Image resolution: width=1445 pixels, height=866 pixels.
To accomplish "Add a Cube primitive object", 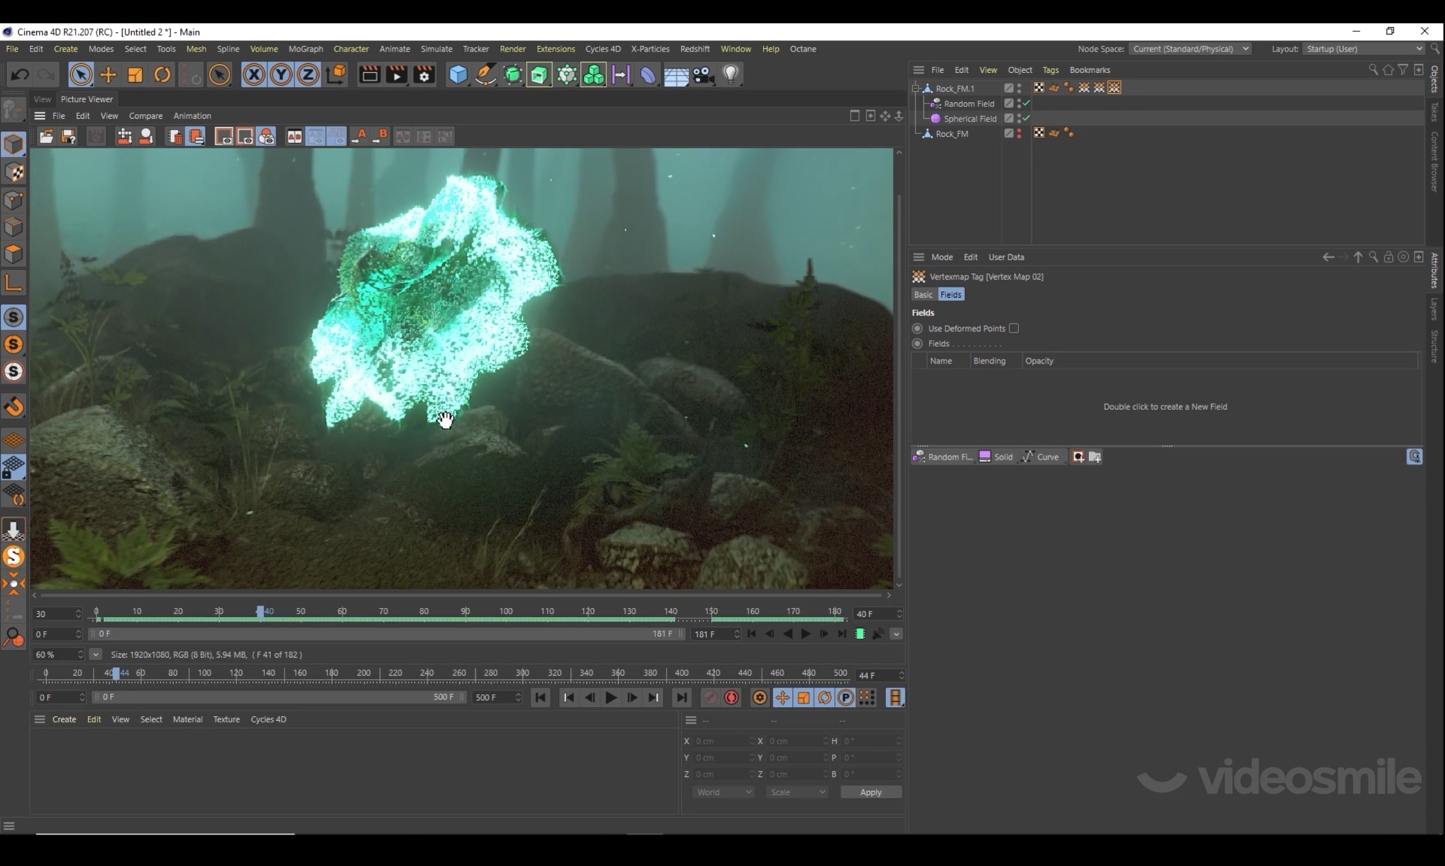I will [458, 74].
